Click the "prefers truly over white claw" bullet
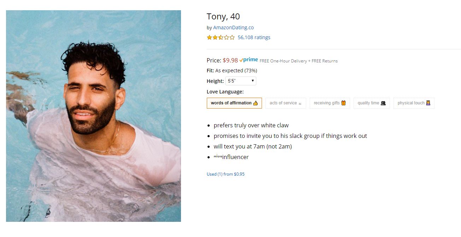Viewport: 461px width, 237px height. tap(251, 125)
